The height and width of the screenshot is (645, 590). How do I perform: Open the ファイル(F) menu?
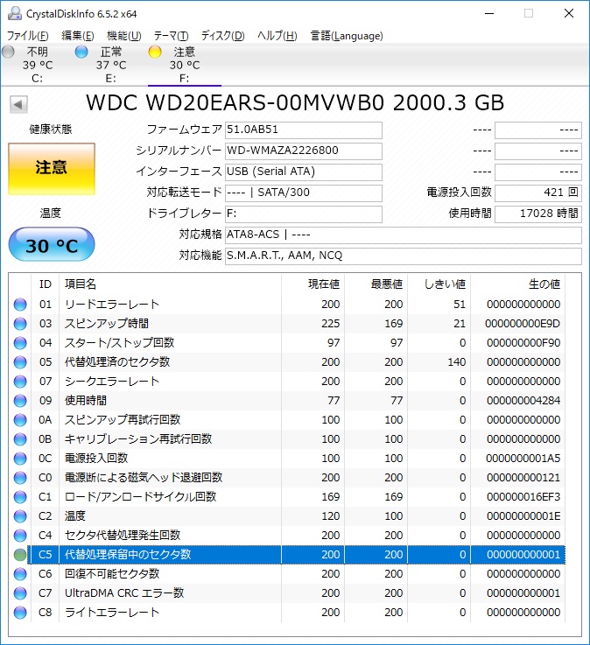coord(27,36)
